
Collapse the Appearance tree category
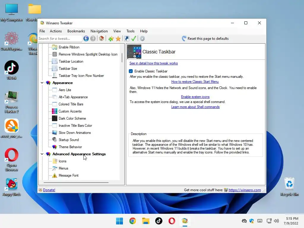42,83
